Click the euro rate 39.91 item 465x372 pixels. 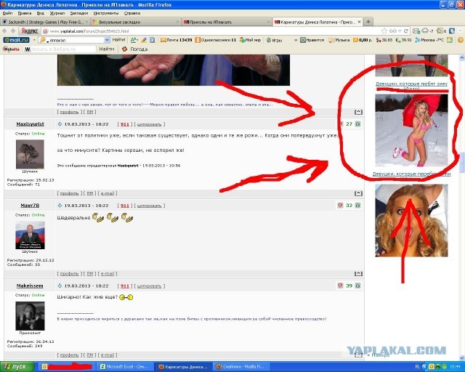404,40
